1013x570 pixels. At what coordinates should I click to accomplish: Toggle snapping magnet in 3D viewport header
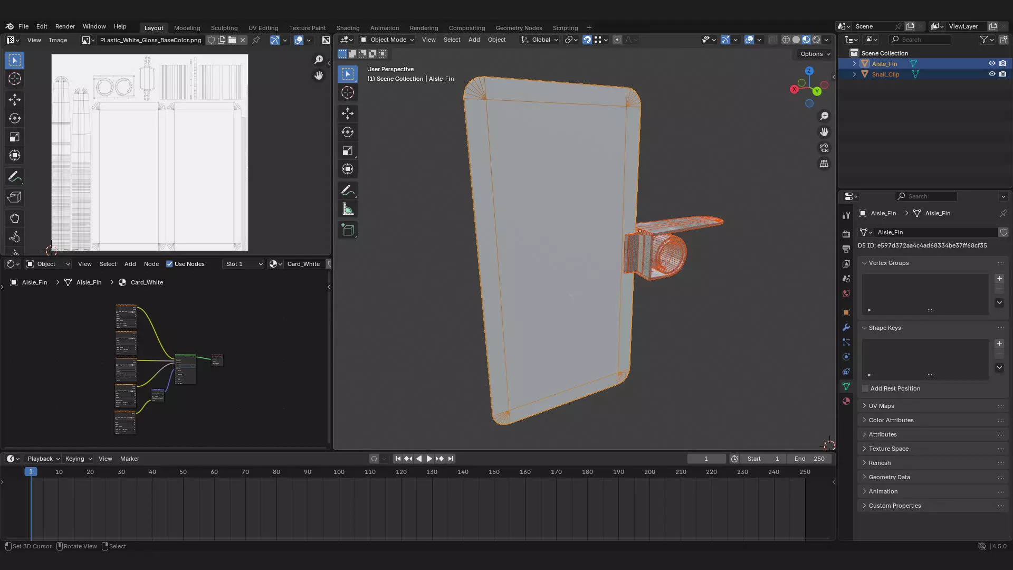coord(587,40)
